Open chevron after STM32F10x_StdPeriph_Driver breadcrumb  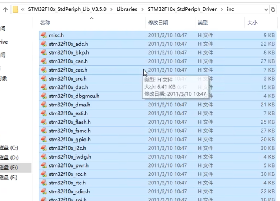222,9
